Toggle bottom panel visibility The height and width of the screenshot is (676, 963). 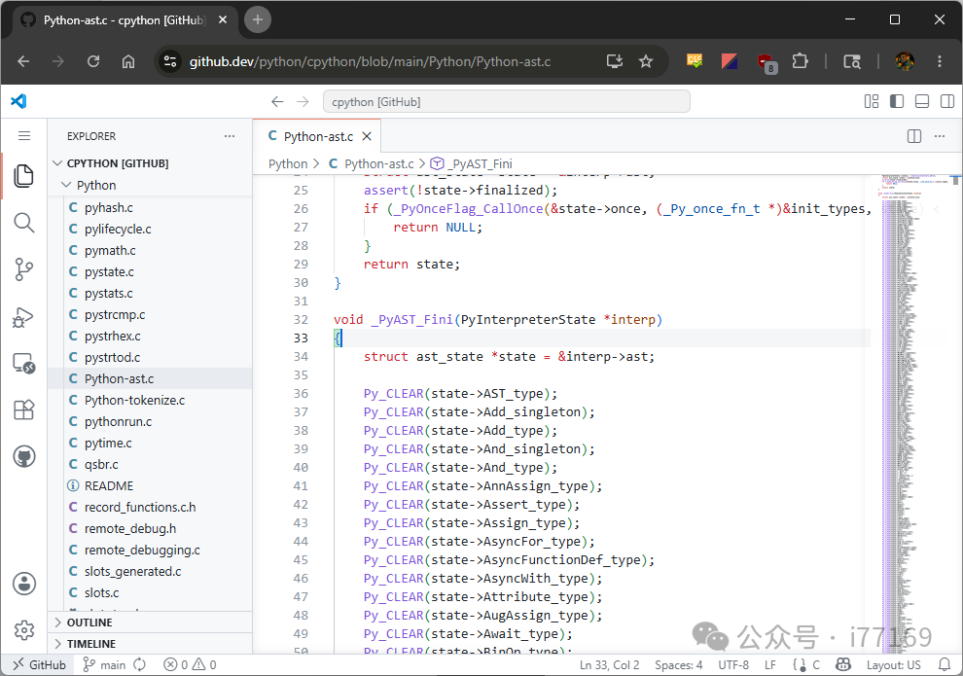tap(922, 101)
